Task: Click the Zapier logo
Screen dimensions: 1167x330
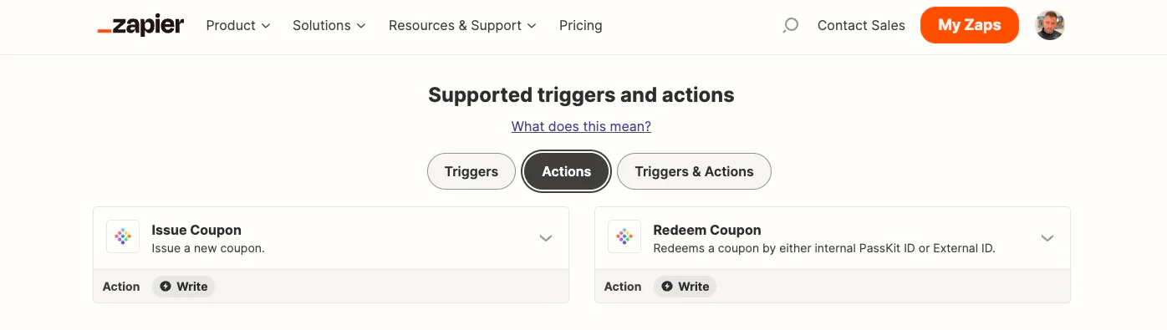Action: coord(140,26)
